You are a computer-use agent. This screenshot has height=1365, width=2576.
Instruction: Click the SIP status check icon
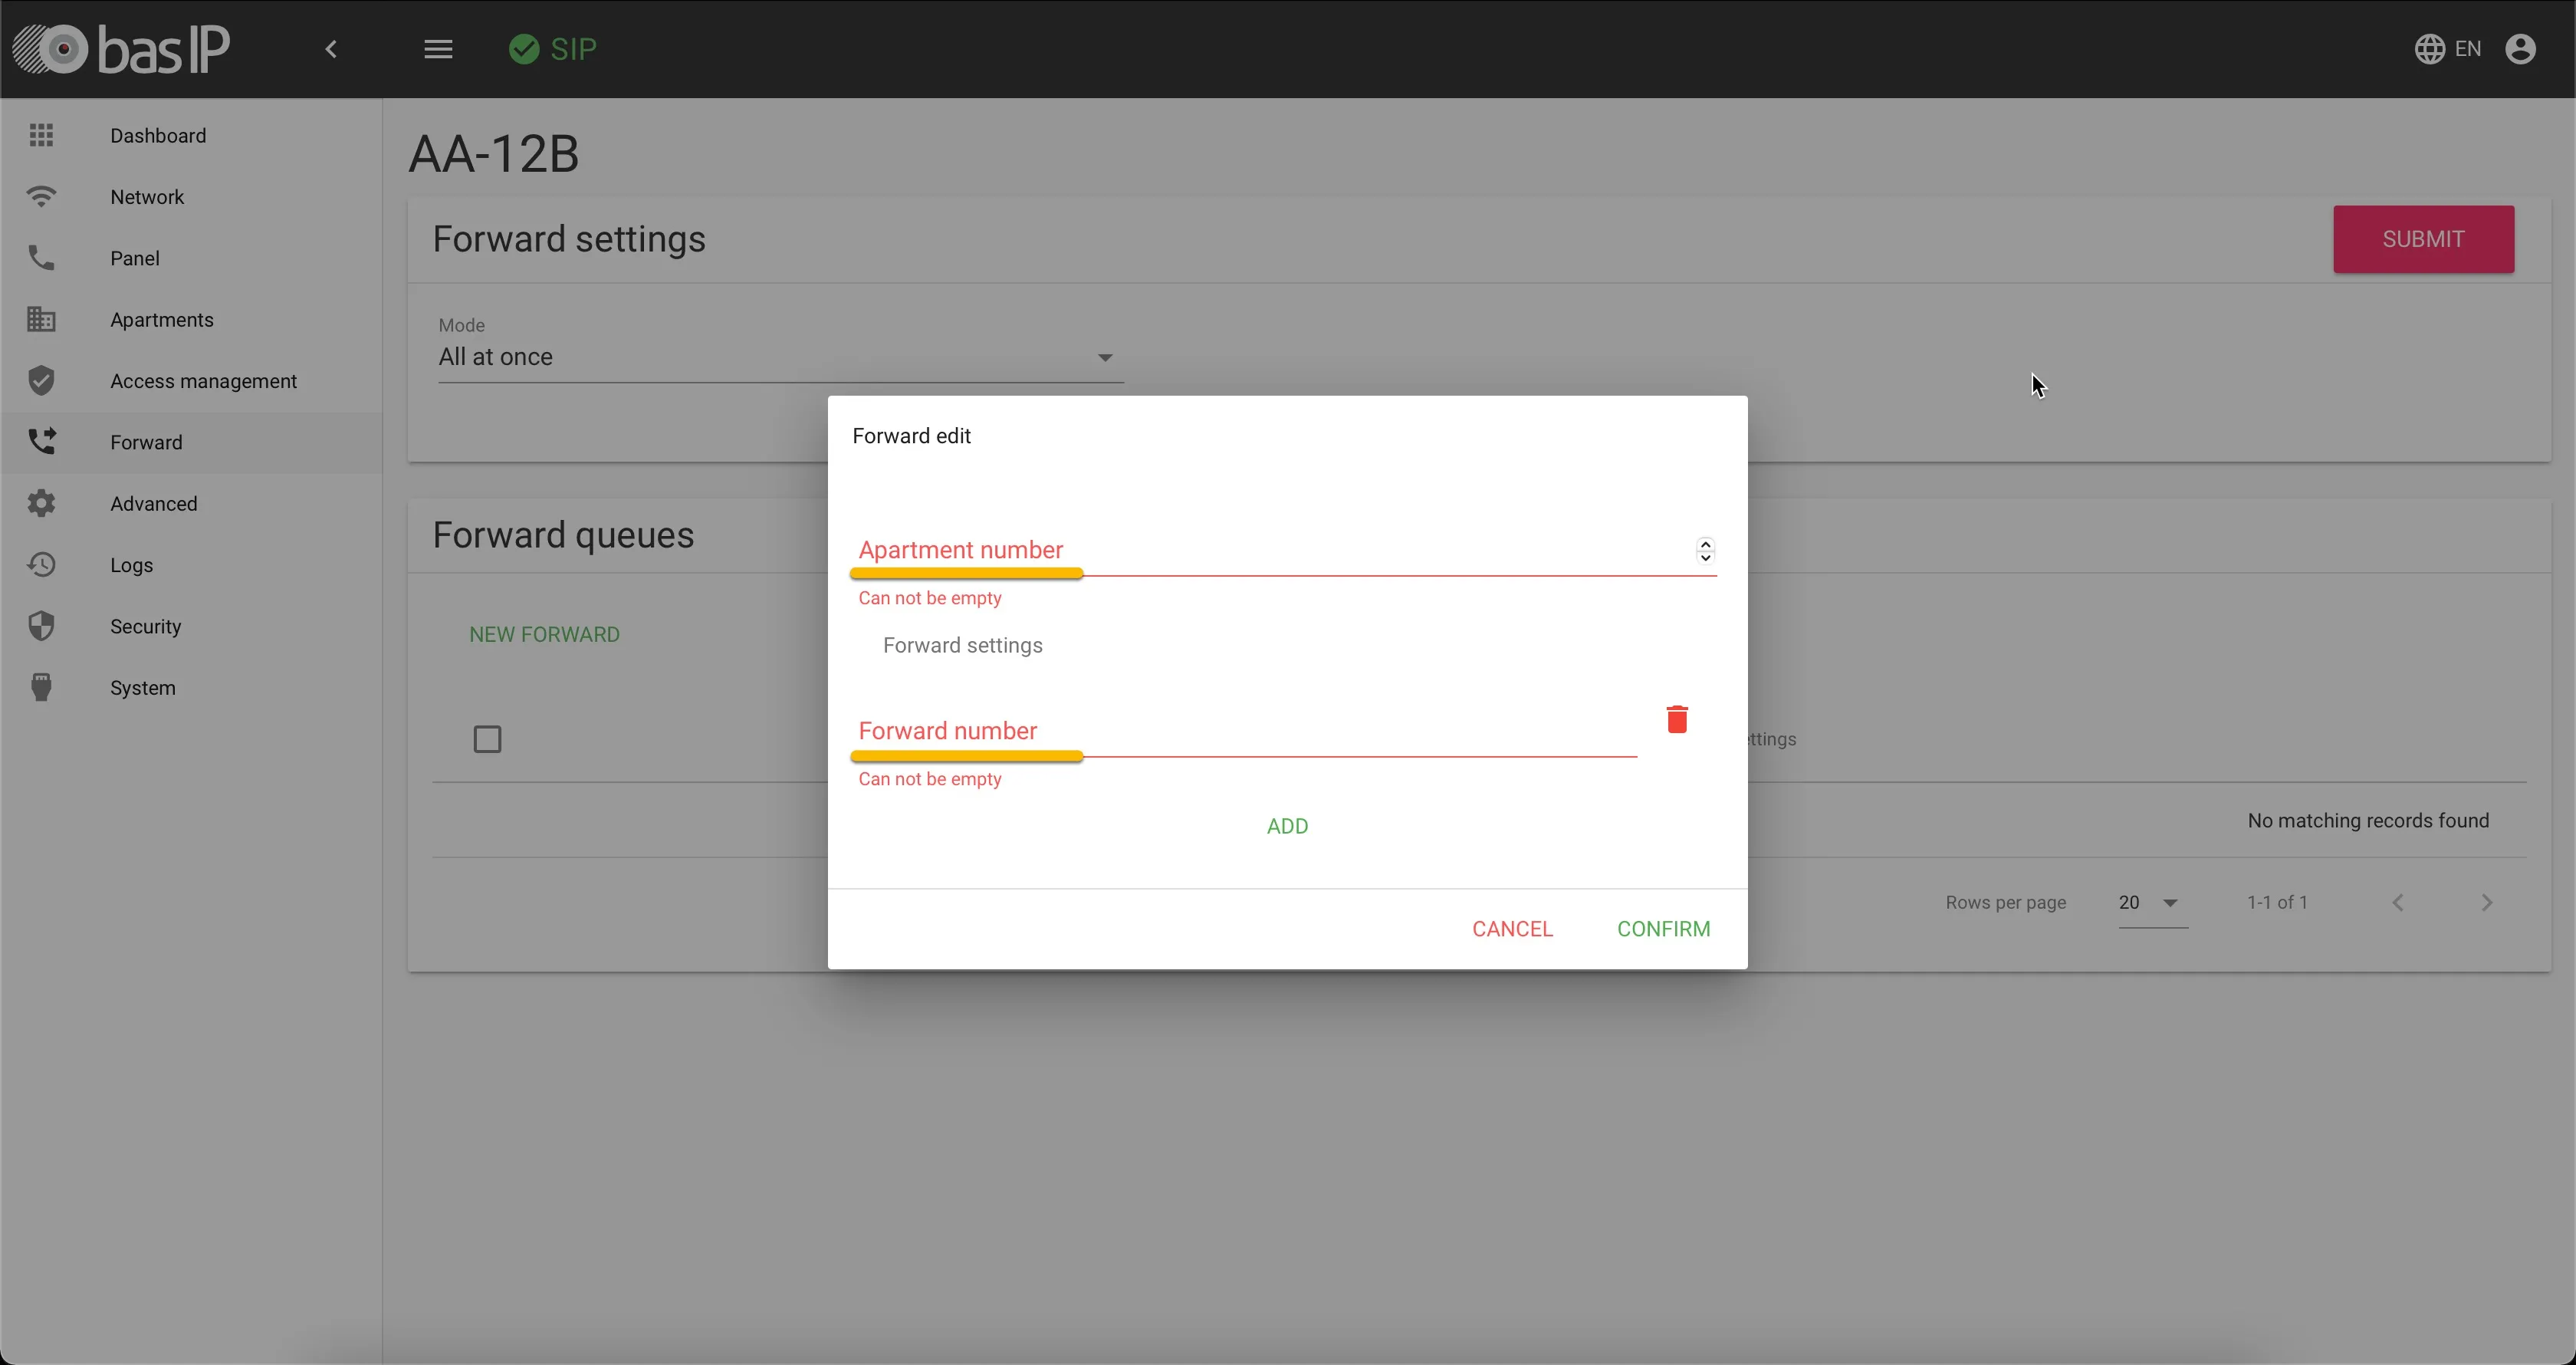(x=524, y=49)
